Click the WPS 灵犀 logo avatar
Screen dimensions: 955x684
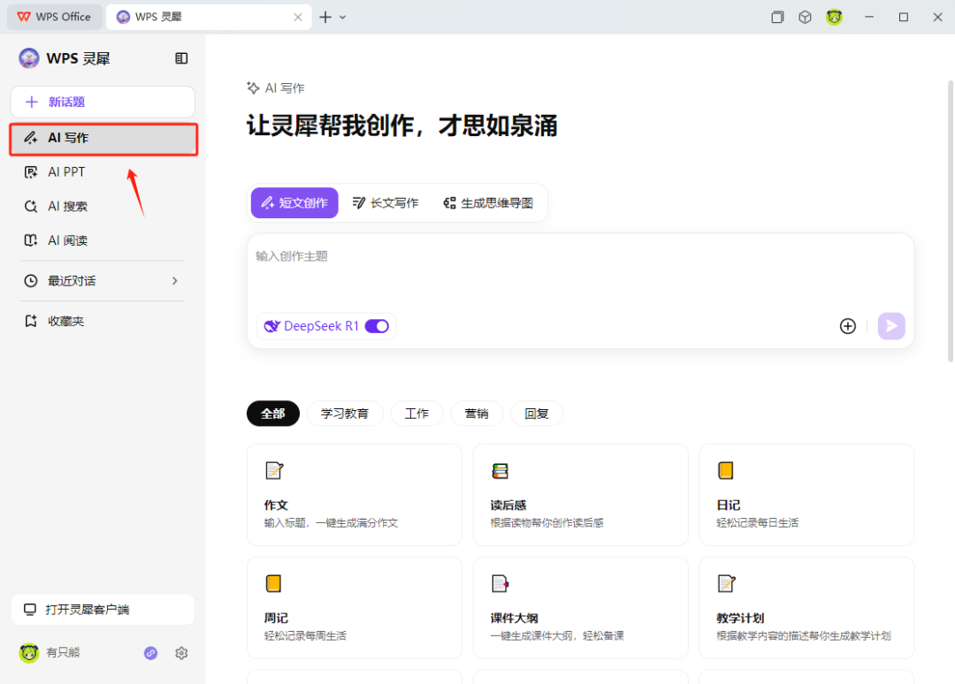[28, 58]
